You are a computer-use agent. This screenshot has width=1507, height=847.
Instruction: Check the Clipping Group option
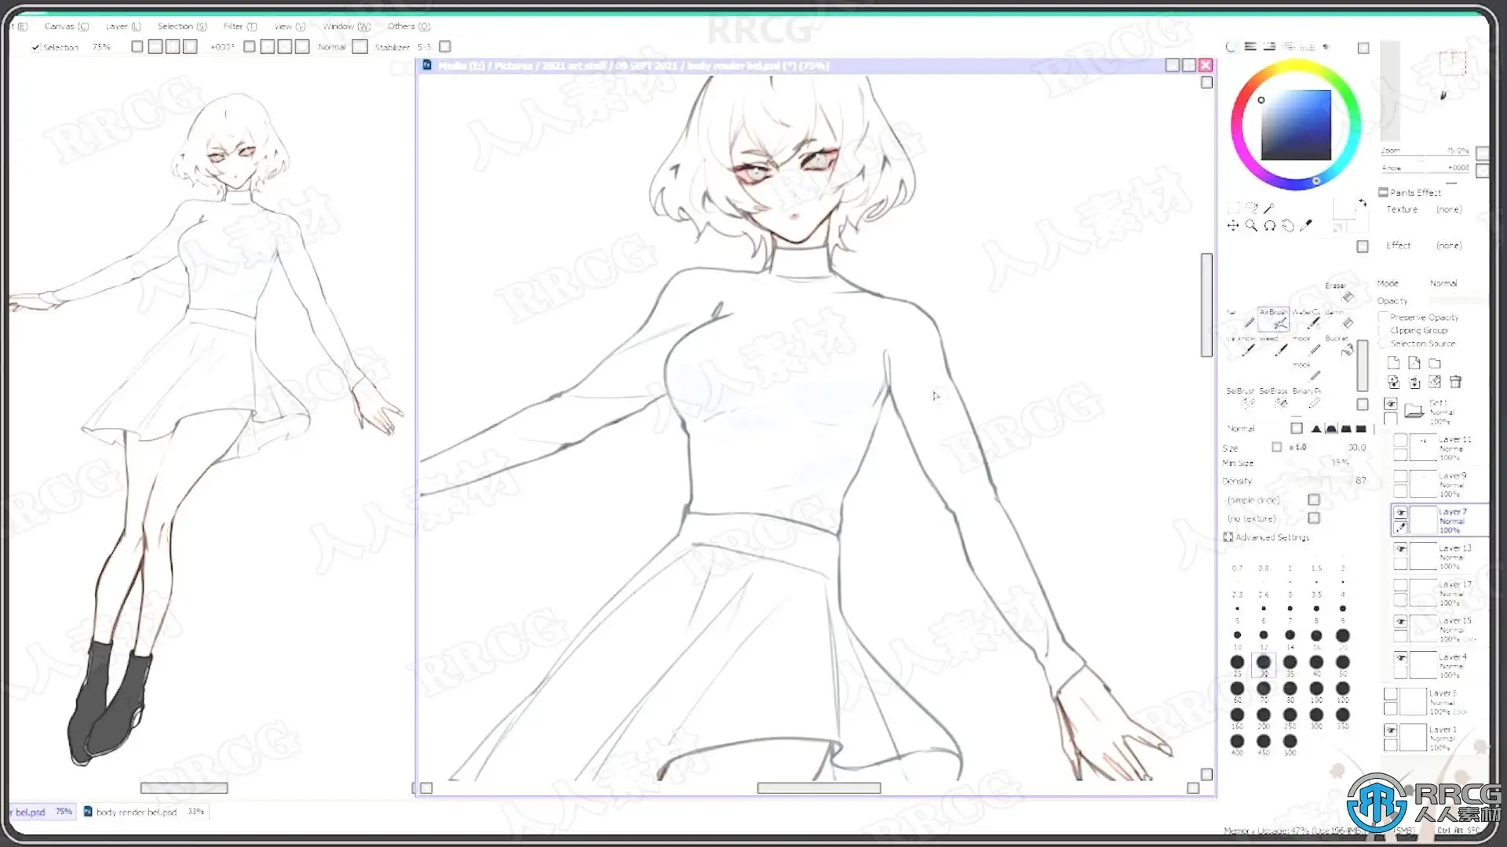coord(1384,330)
